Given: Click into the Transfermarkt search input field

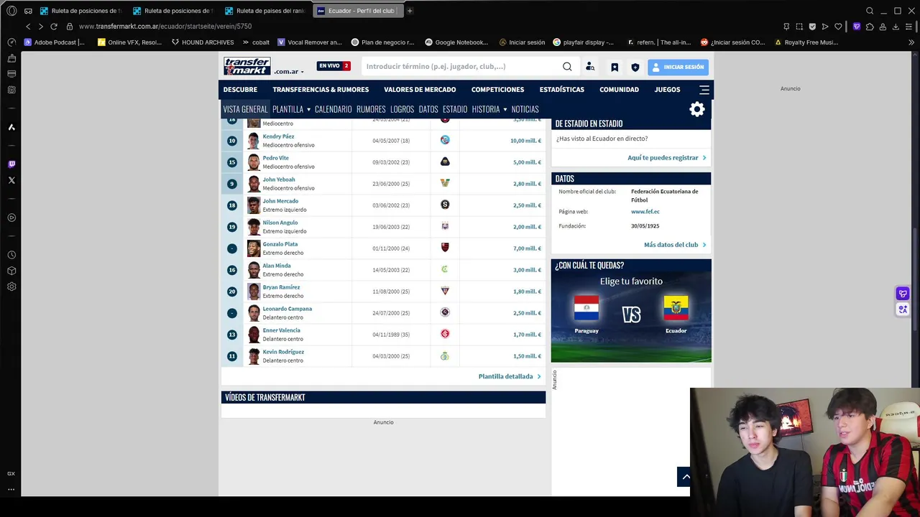Looking at the screenshot, I should click(460, 67).
